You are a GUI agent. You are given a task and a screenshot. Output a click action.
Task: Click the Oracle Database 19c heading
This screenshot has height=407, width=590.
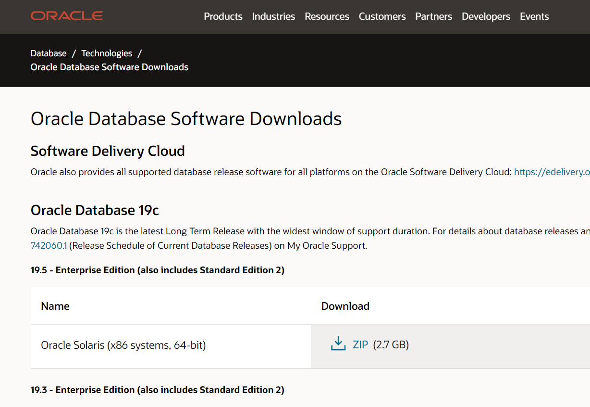click(95, 210)
